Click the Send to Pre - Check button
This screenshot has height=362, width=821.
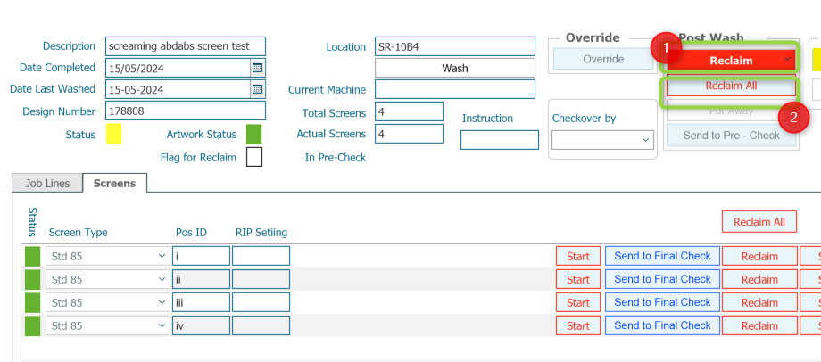point(731,135)
